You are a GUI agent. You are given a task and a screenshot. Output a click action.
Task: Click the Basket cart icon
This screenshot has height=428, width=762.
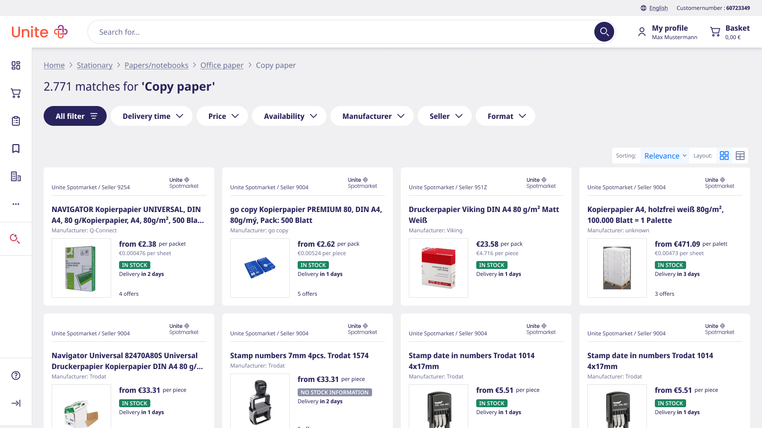715,32
